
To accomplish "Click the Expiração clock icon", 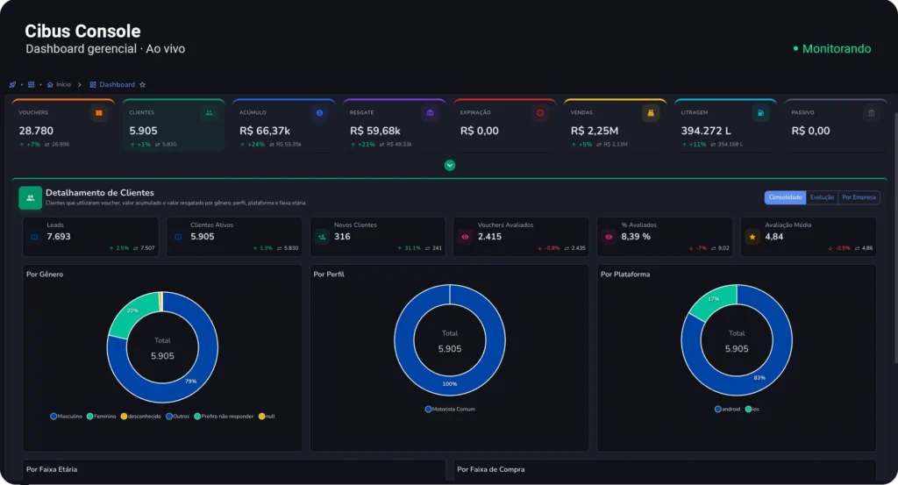I will 539,113.
